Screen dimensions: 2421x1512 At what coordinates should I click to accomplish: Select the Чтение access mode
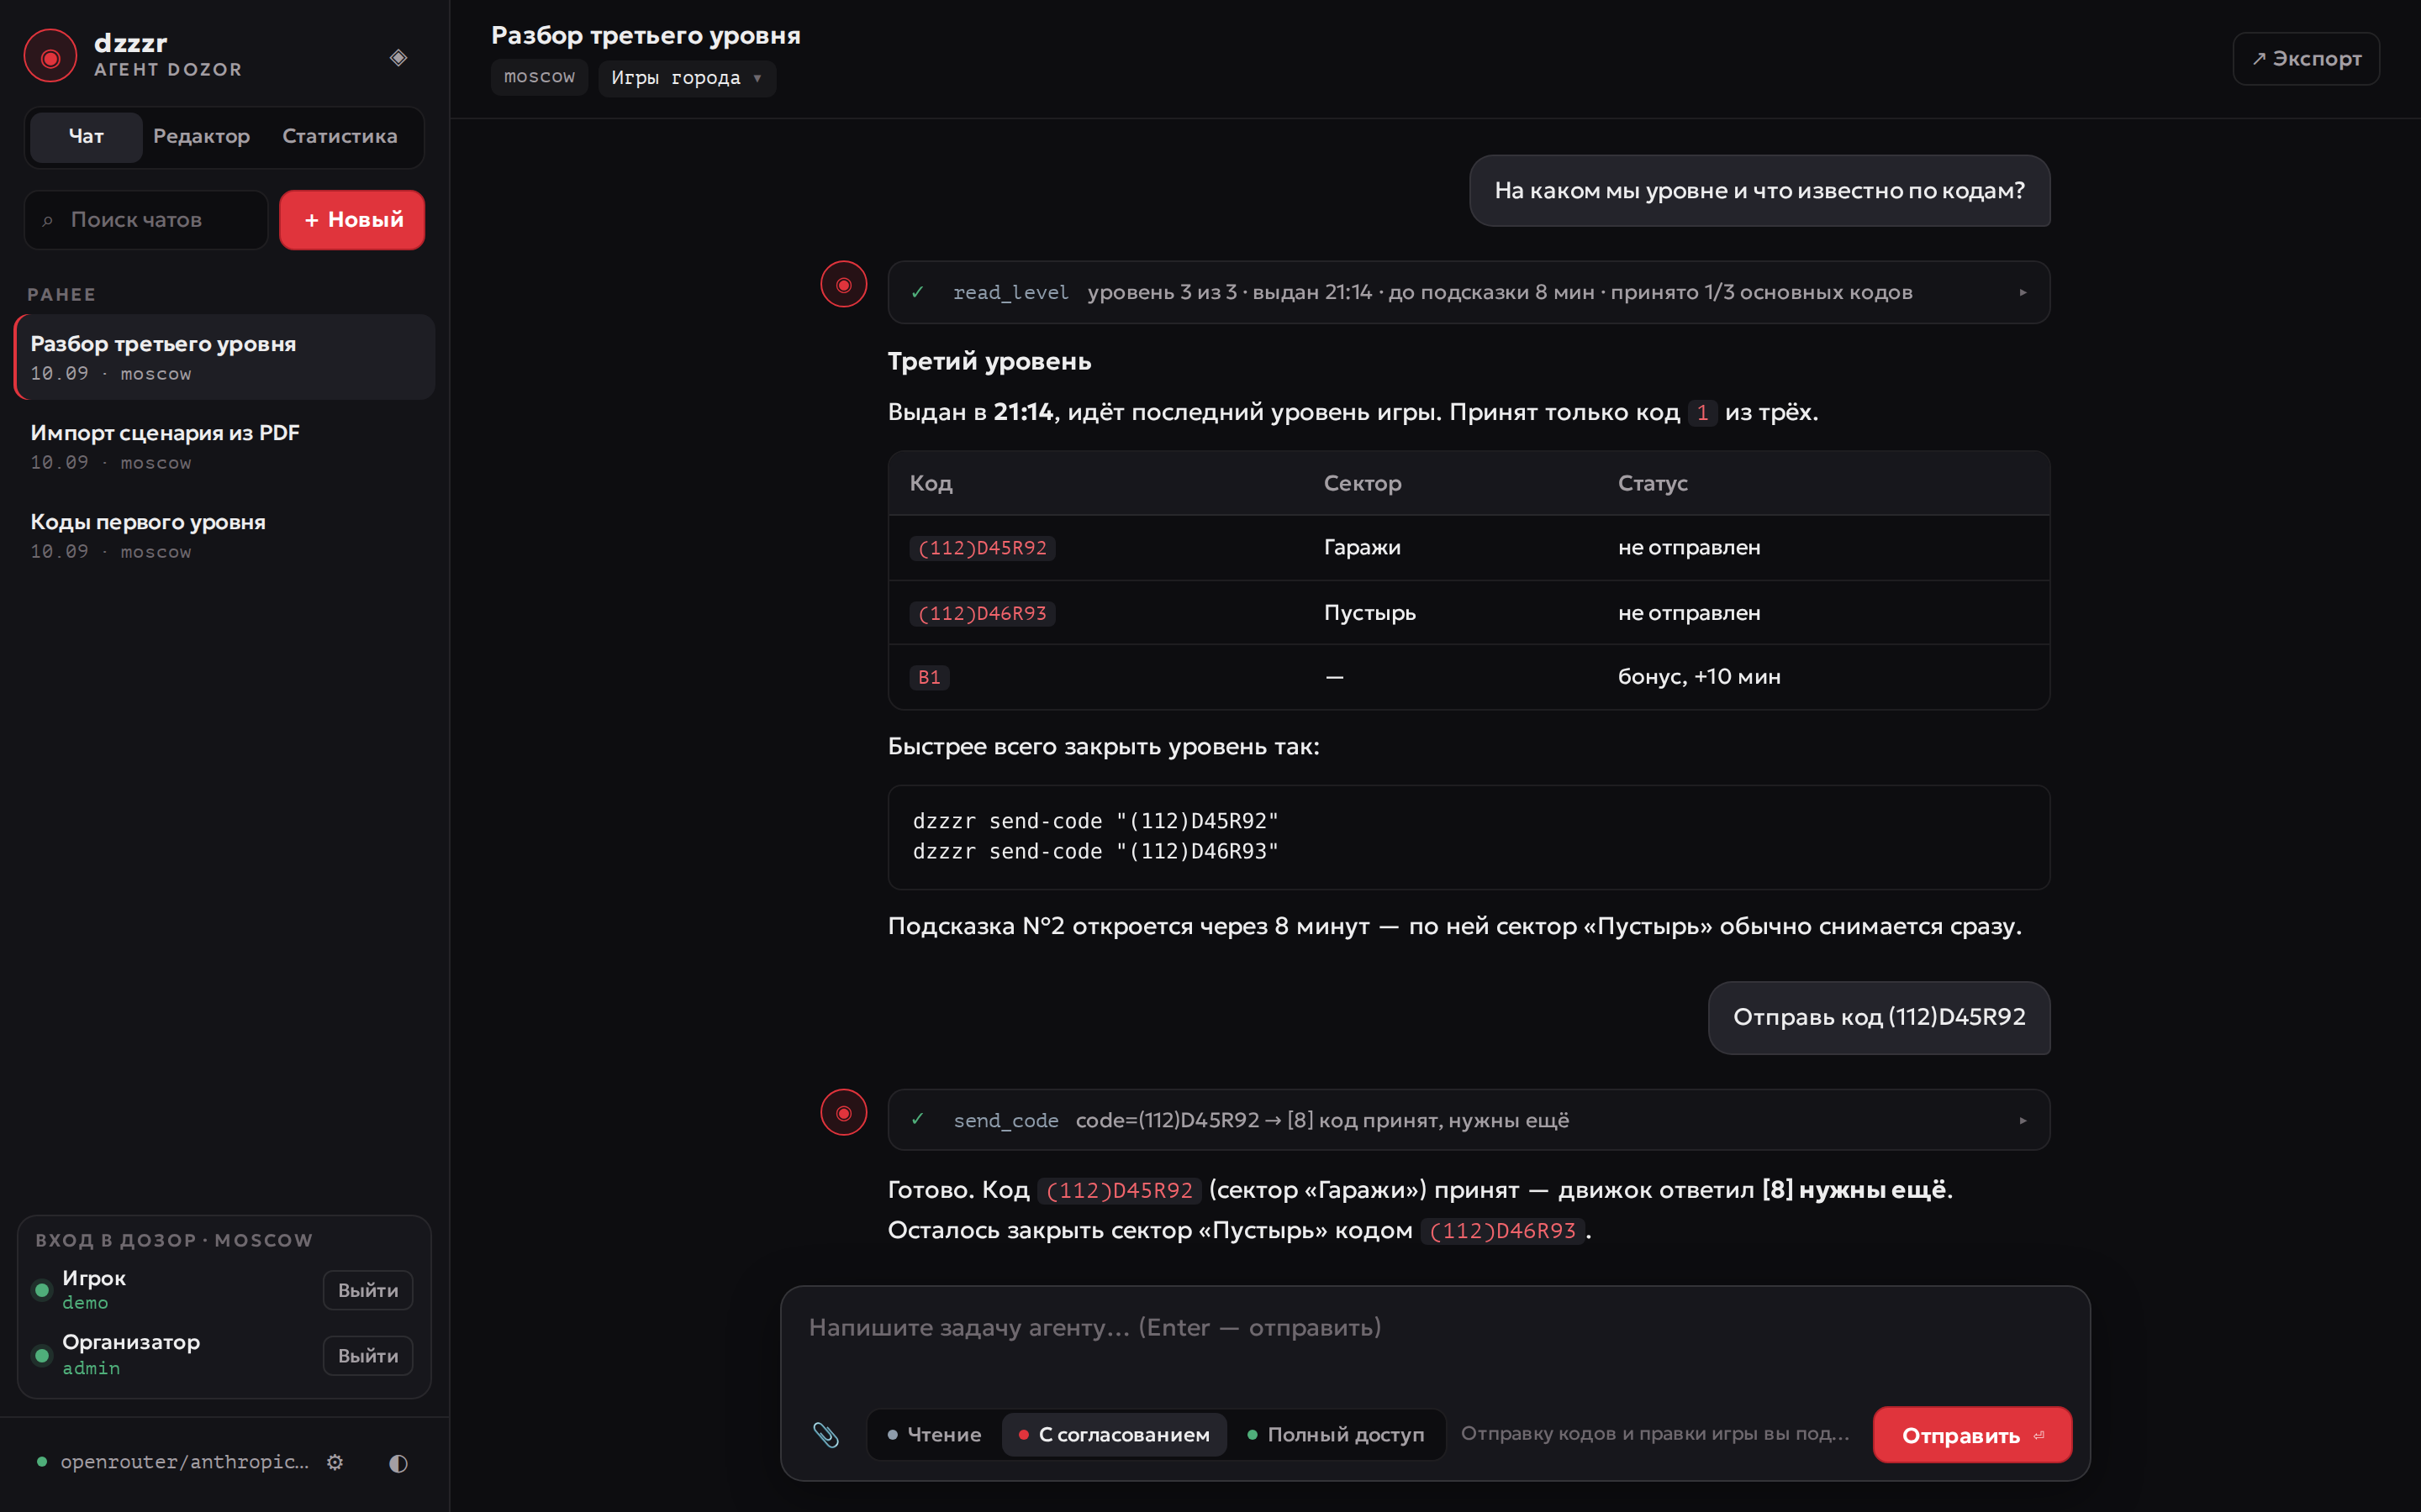coord(935,1435)
